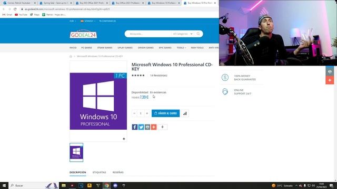Click the taskbar clock and date
Screen dimensions: 337x189
coord(322,185)
